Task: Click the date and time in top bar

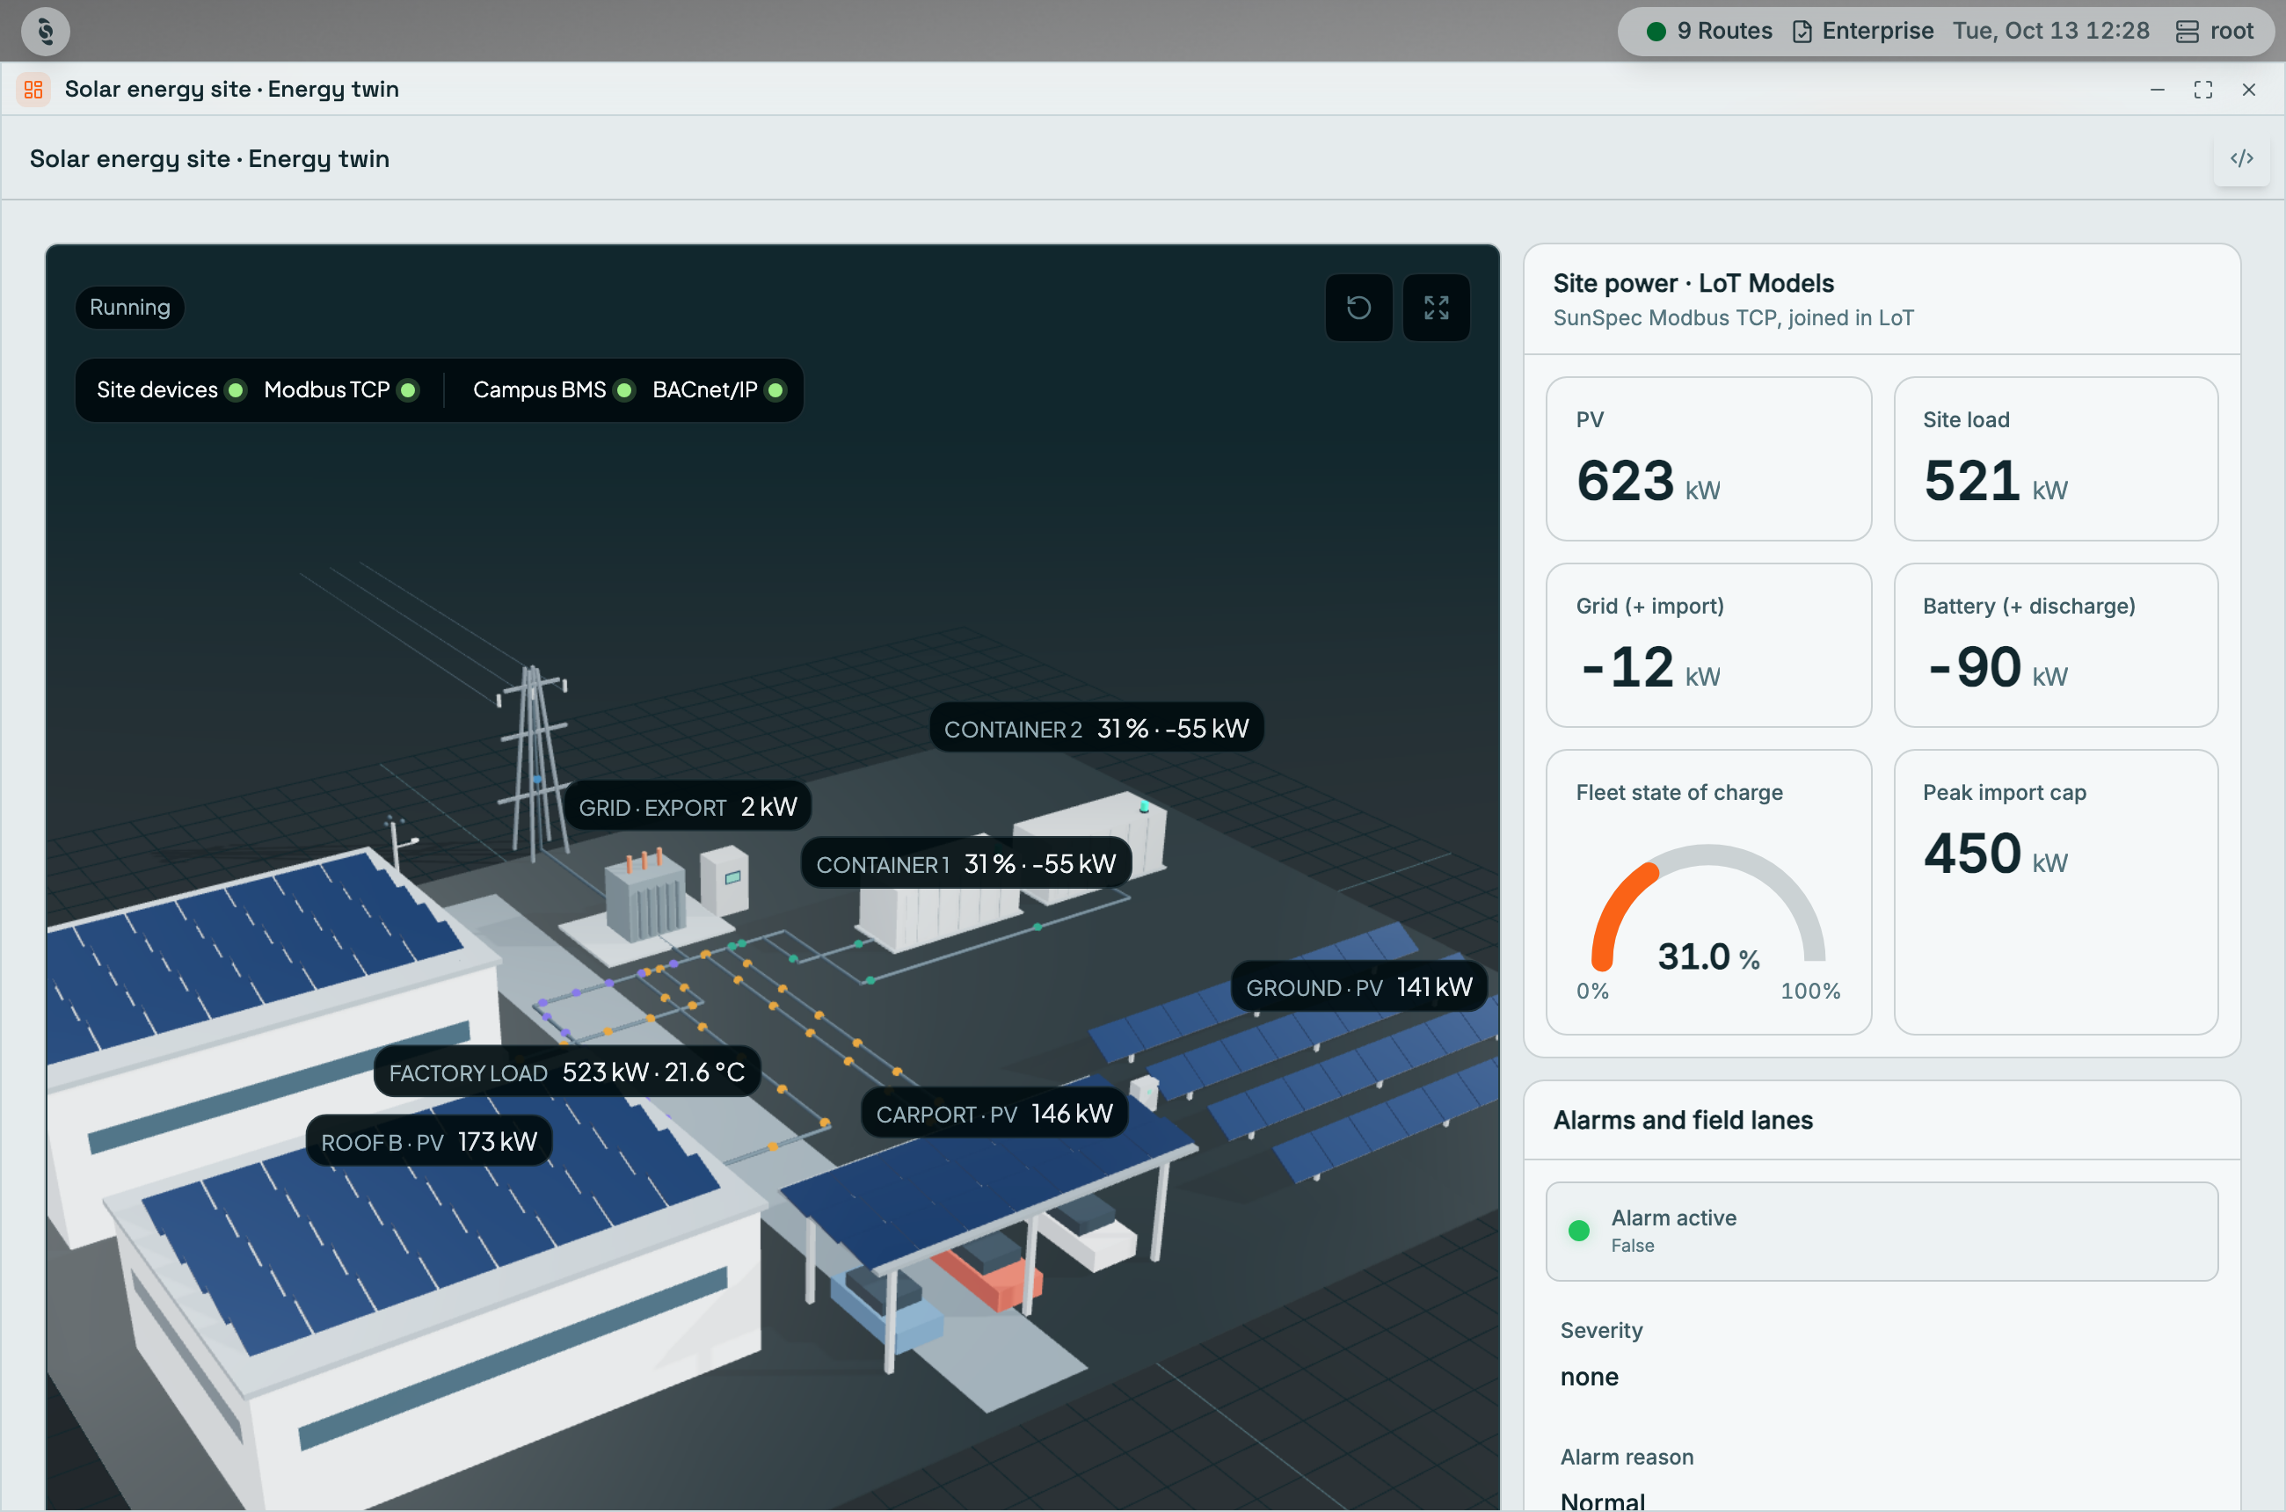Action: coord(2050,31)
